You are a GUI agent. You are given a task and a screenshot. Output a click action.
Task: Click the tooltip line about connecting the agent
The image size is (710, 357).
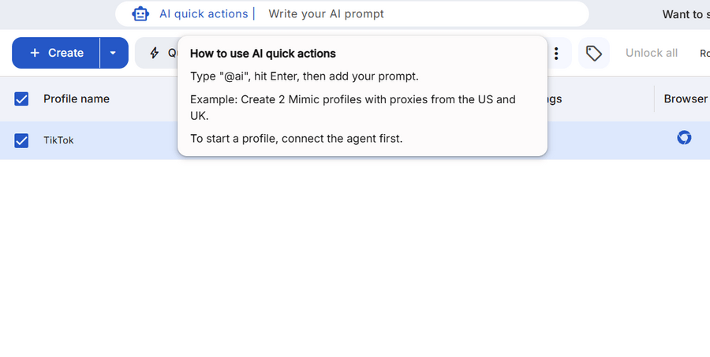pyautogui.click(x=296, y=139)
